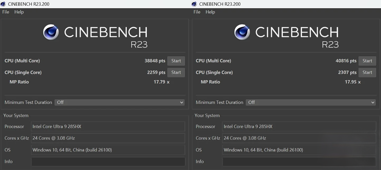Start Multi Core test in right window
Screen dimensions: 381x170
[x=367, y=61]
